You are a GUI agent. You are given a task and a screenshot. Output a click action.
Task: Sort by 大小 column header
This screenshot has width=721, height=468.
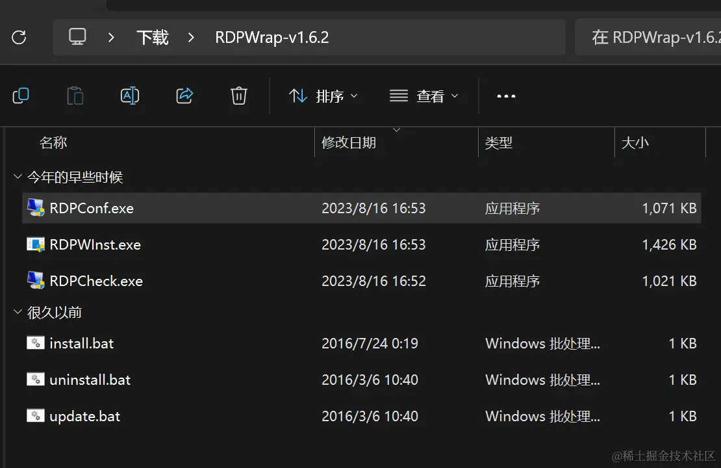coord(635,142)
